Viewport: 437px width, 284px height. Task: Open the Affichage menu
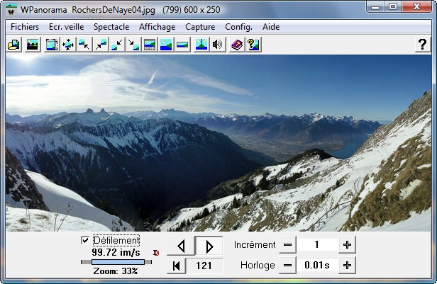click(157, 27)
